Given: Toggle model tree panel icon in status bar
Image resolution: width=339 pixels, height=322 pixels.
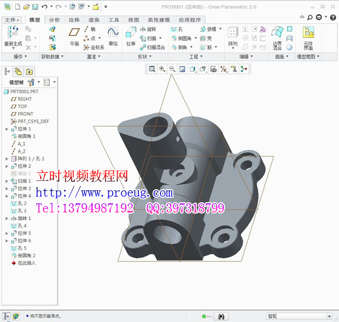Looking at the screenshot, I should click(x=6, y=316).
